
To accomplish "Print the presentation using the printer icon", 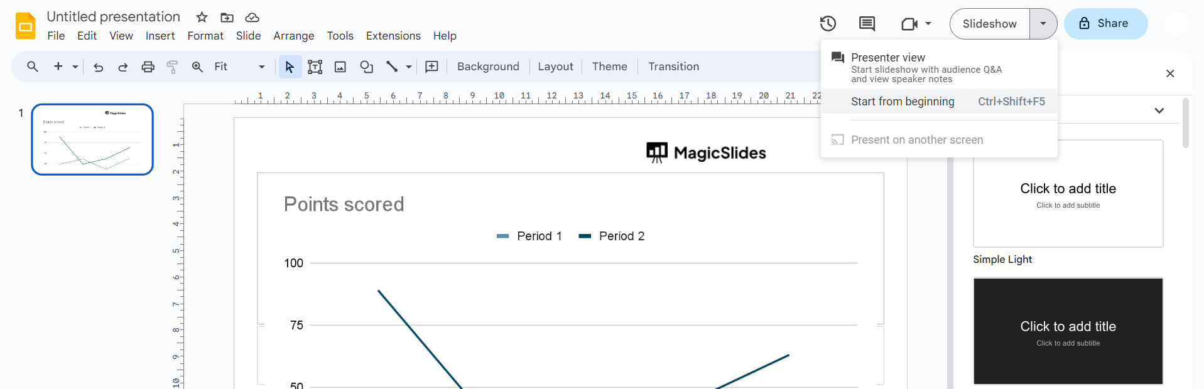I will (x=148, y=67).
